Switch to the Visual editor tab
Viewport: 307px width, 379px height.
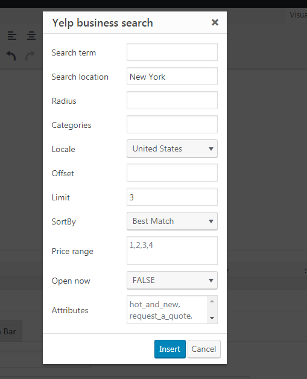coord(298,15)
